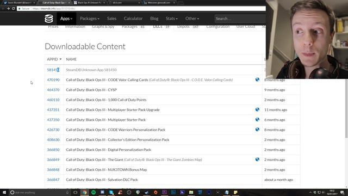Expand the Stats dropdown menu

click(x=172, y=19)
